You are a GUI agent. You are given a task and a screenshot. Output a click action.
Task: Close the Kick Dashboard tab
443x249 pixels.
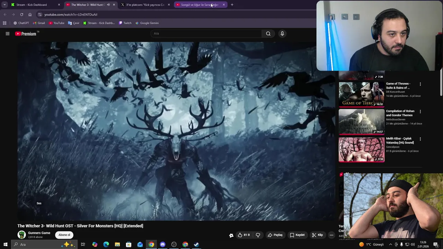[59, 5]
